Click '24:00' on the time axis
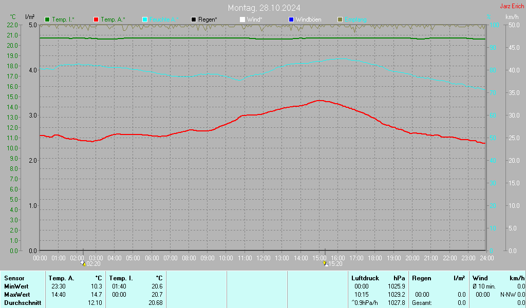Screen dimensions: 526x308 coord(487,258)
